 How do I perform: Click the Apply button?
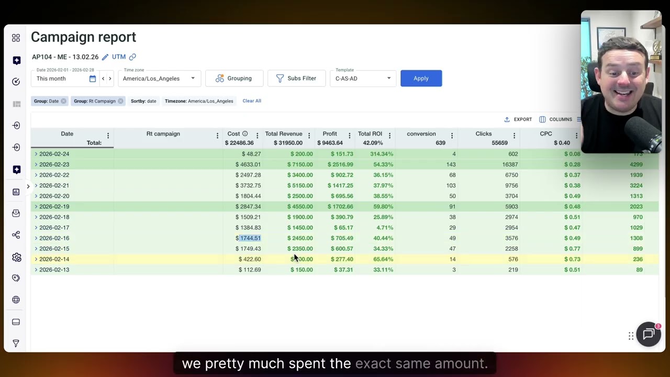(421, 79)
